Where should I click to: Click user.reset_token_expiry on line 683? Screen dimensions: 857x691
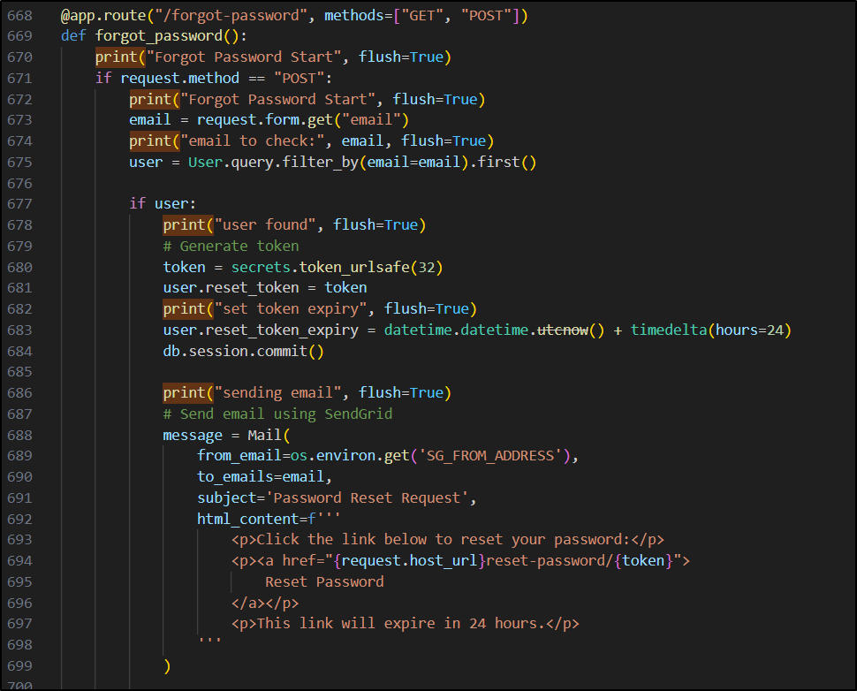tap(261, 330)
